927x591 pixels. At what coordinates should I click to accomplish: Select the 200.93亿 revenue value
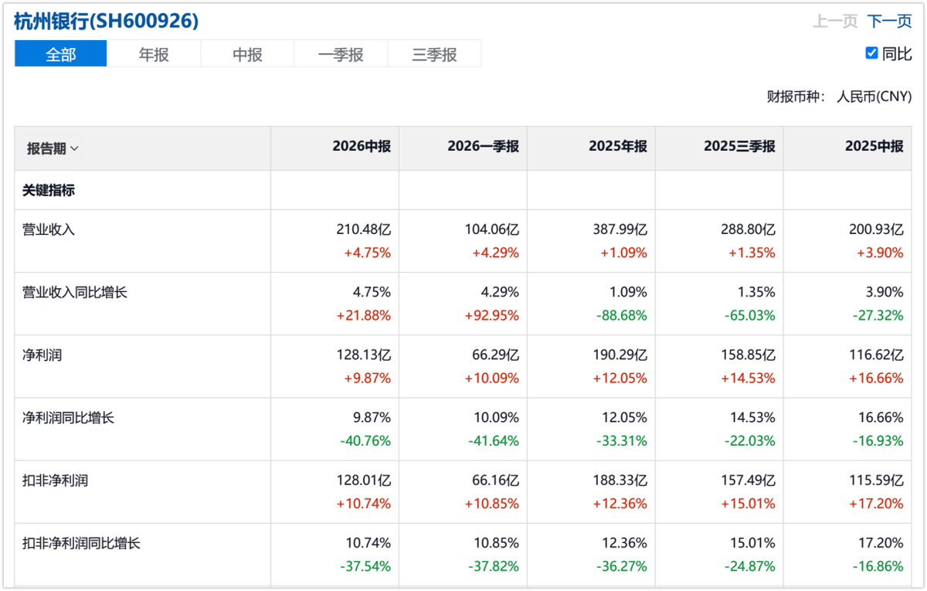pyautogui.click(x=877, y=229)
